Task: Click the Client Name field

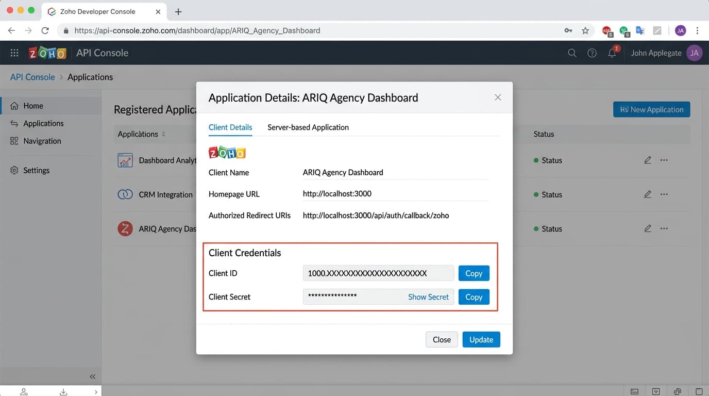Action: [x=396, y=172]
